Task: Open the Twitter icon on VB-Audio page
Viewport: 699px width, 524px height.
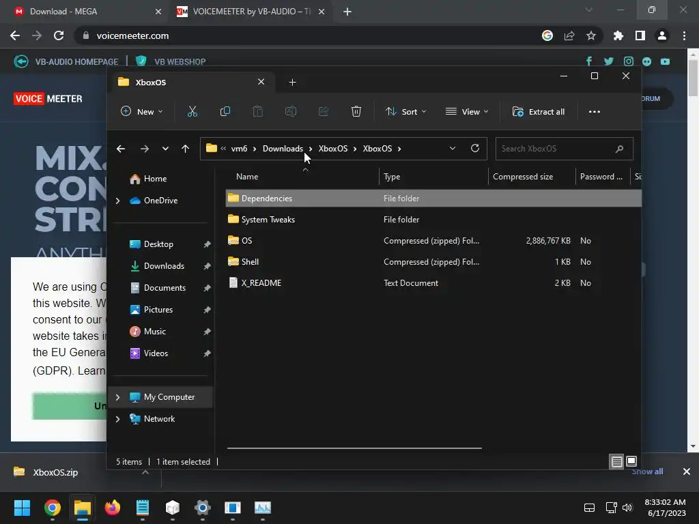Action: click(608, 61)
